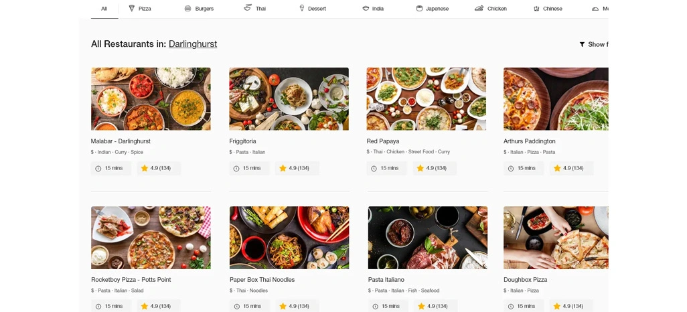Open the Friggitoria restaurant name

point(242,141)
